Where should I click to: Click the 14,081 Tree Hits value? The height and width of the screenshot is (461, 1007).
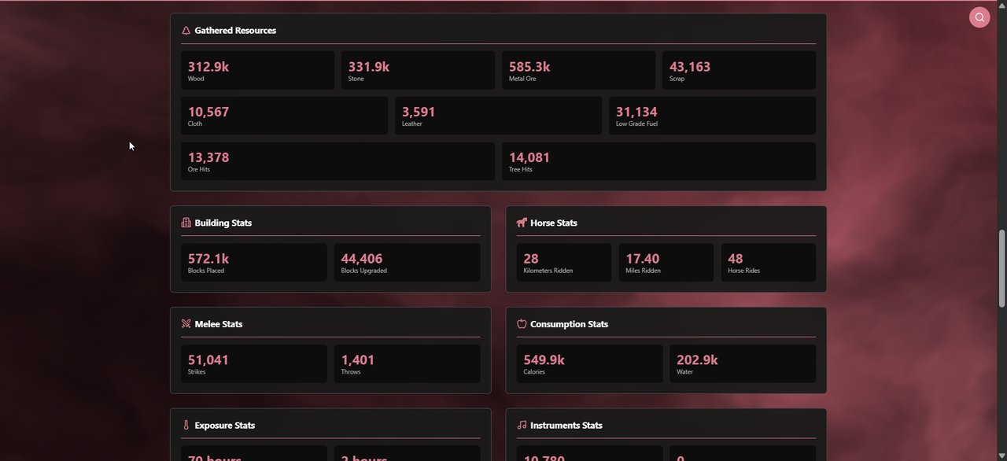pos(529,157)
